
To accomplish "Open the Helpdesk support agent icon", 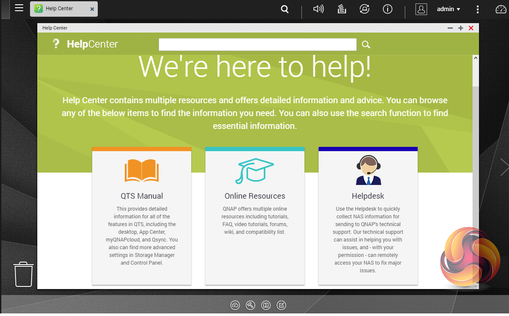I will coord(368,170).
